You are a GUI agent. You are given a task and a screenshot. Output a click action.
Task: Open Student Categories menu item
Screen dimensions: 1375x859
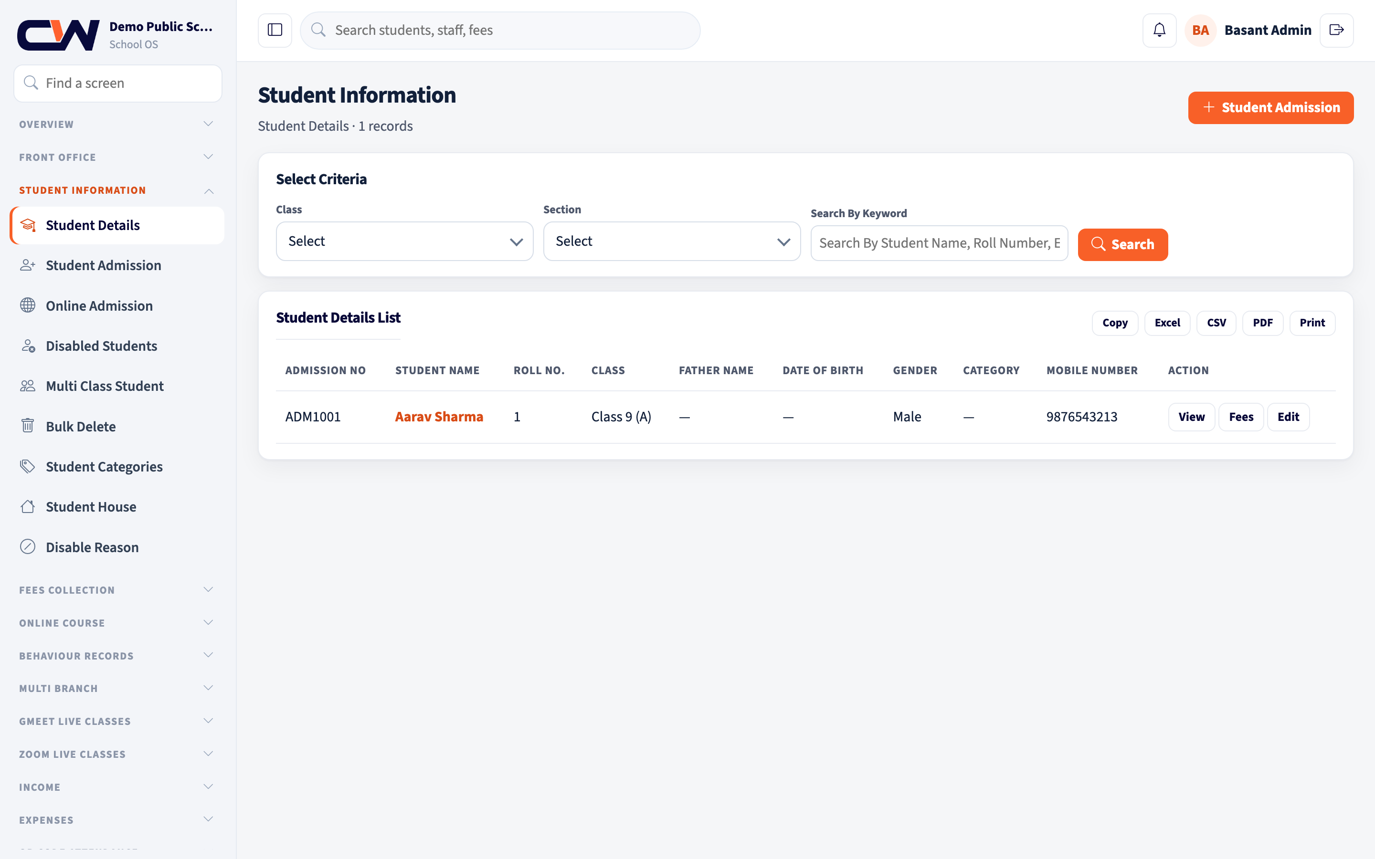click(x=117, y=466)
